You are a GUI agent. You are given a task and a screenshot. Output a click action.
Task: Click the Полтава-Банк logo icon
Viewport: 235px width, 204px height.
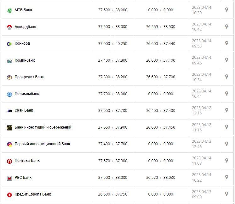[x=9, y=161]
